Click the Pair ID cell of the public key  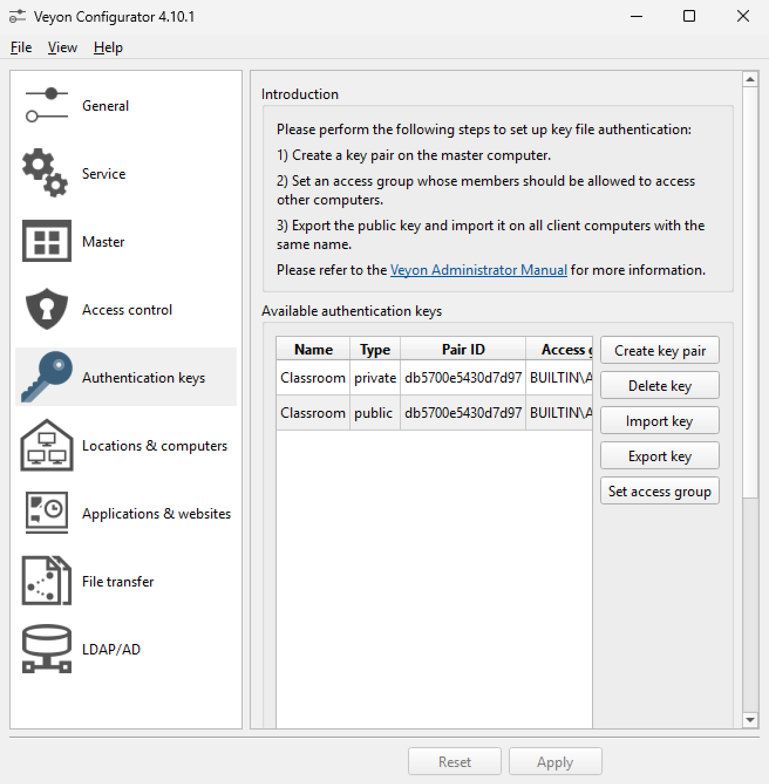[463, 413]
